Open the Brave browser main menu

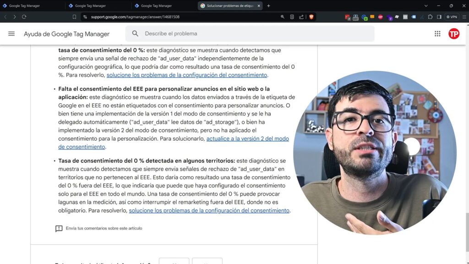(464, 17)
